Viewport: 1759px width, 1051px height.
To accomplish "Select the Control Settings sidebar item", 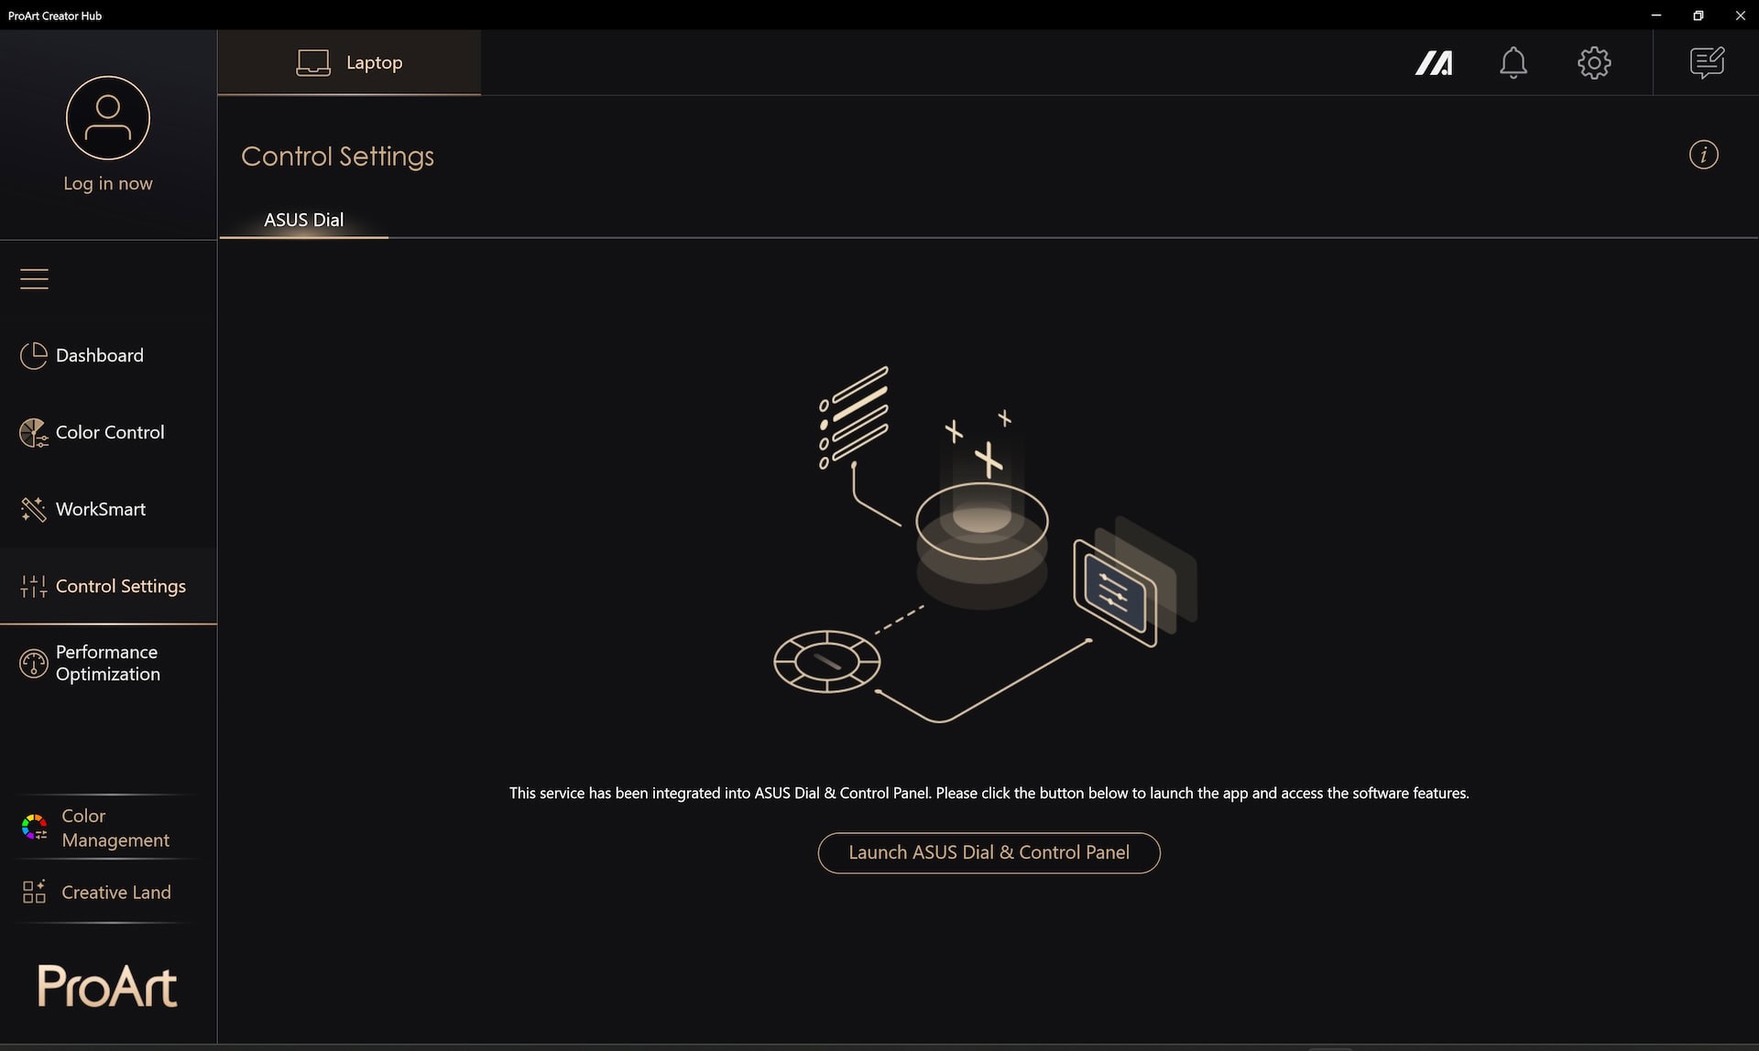I will tap(108, 586).
